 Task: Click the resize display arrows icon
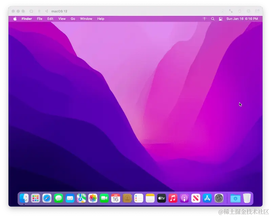tap(231, 11)
